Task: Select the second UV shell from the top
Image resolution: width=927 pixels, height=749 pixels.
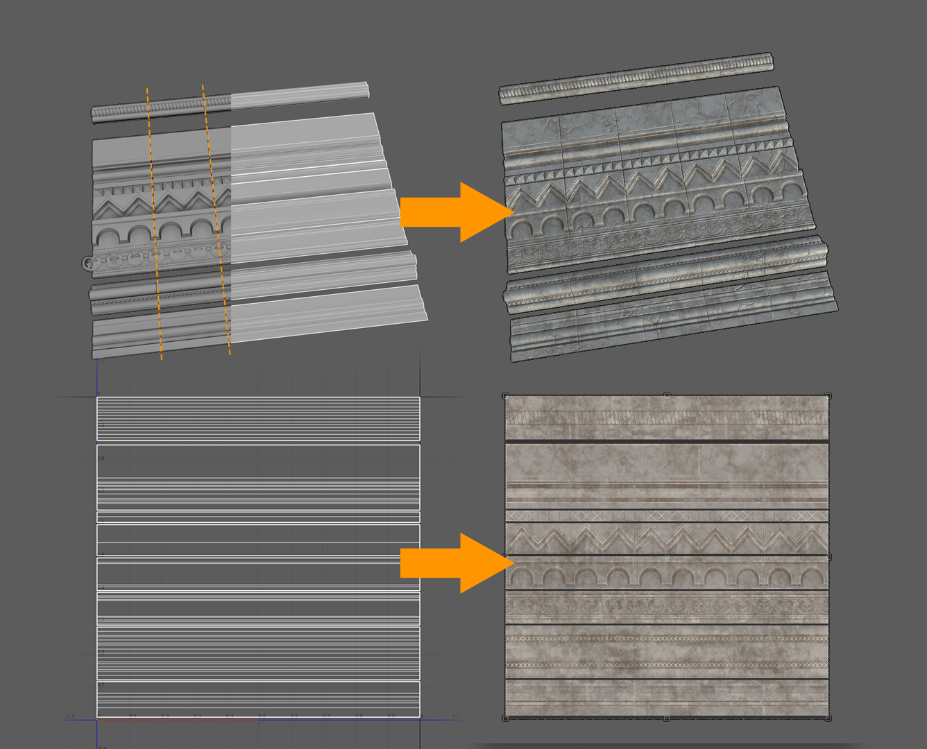Action: (258, 477)
